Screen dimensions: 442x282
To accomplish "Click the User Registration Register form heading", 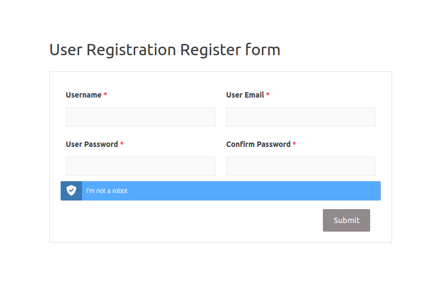I will pos(165,50).
